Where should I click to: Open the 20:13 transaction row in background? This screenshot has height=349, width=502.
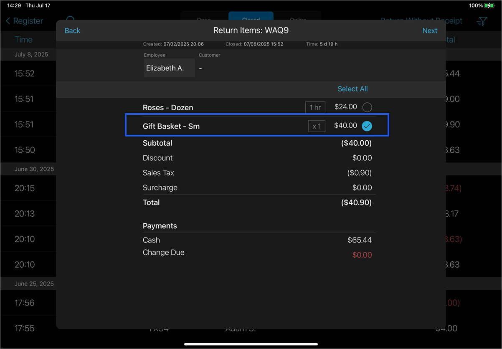coord(28,214)
